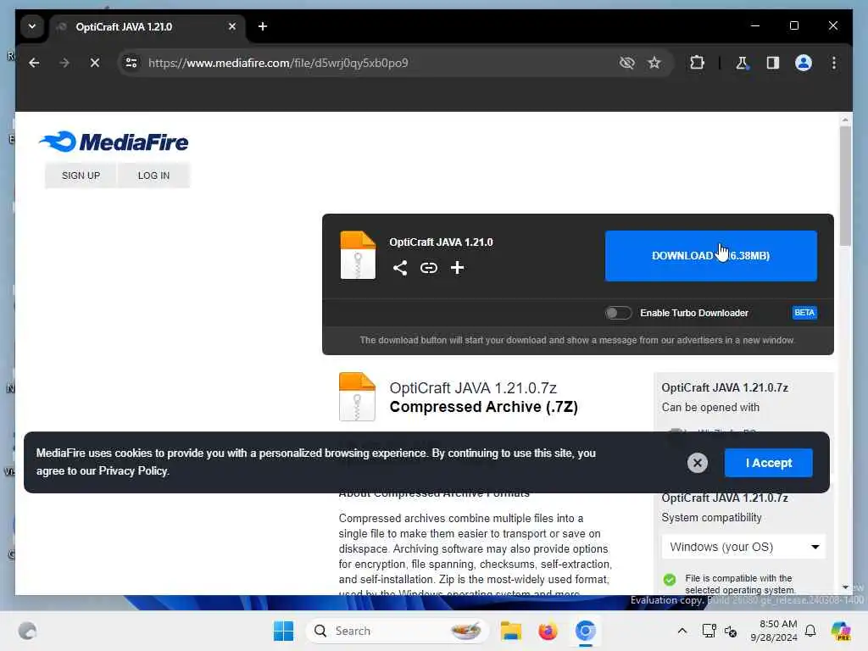868x651 pixels.
Task: Click the DOWNLOAD (6.38MB) button
Action: 711,256
